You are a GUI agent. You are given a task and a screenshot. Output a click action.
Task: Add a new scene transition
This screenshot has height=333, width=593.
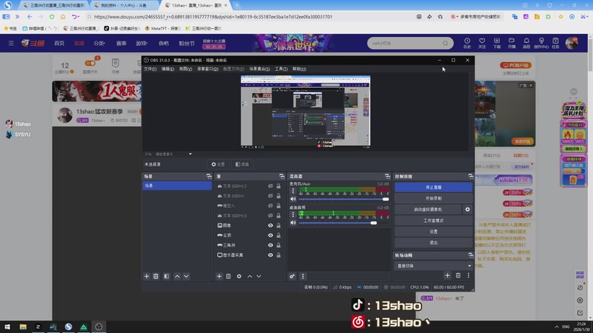pyautogui.click(x=448, y=275)
